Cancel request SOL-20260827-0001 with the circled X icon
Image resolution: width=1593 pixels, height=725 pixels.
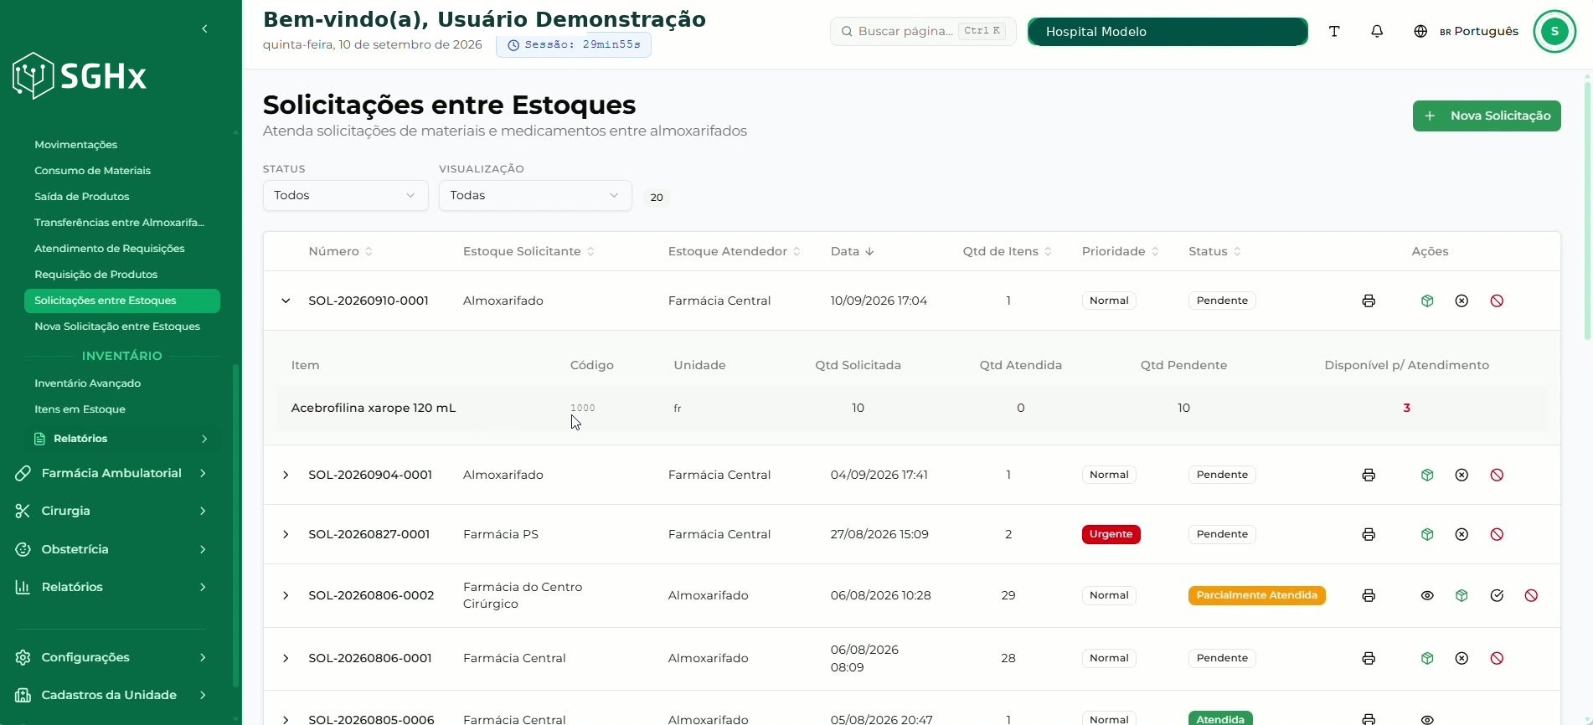pos(1462,534)
